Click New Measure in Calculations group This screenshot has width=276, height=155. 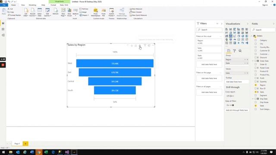(x=136, y=9)
